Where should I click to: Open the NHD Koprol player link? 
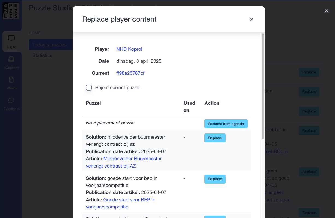129,49
